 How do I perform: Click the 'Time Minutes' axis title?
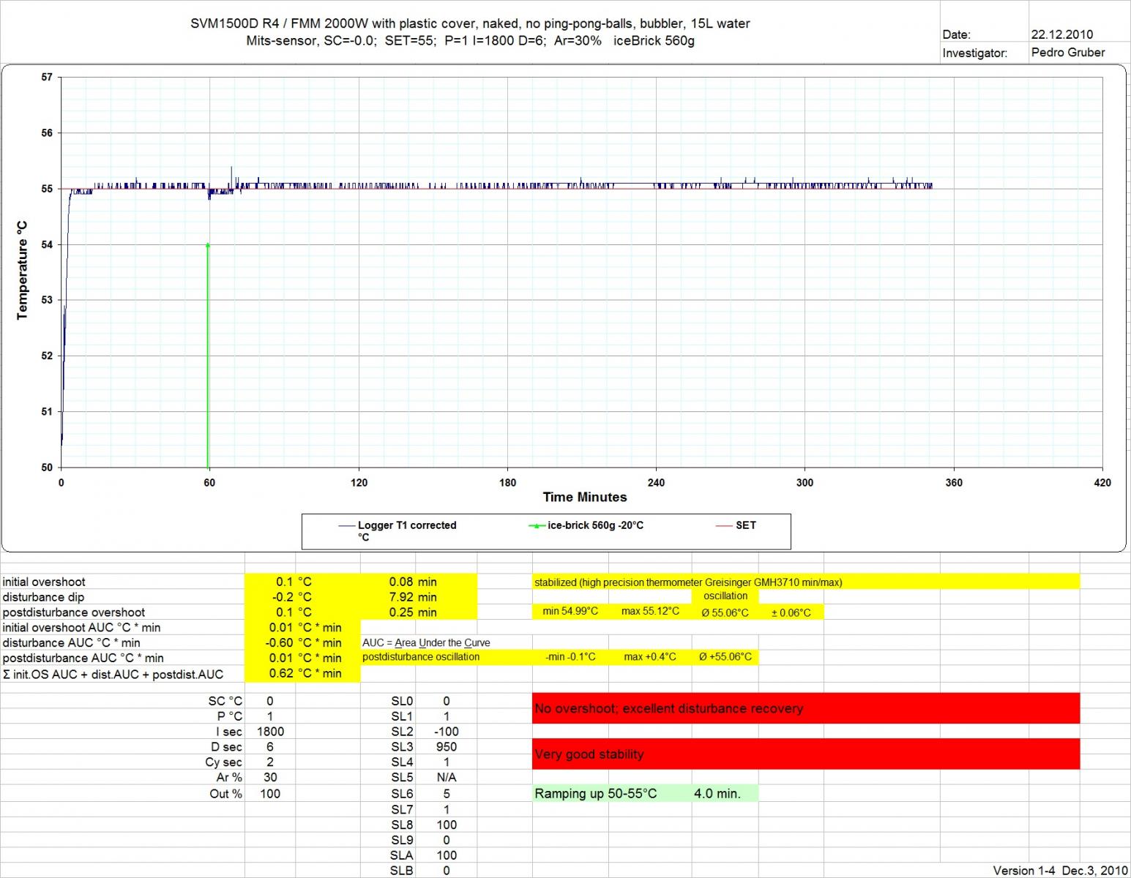585,497
